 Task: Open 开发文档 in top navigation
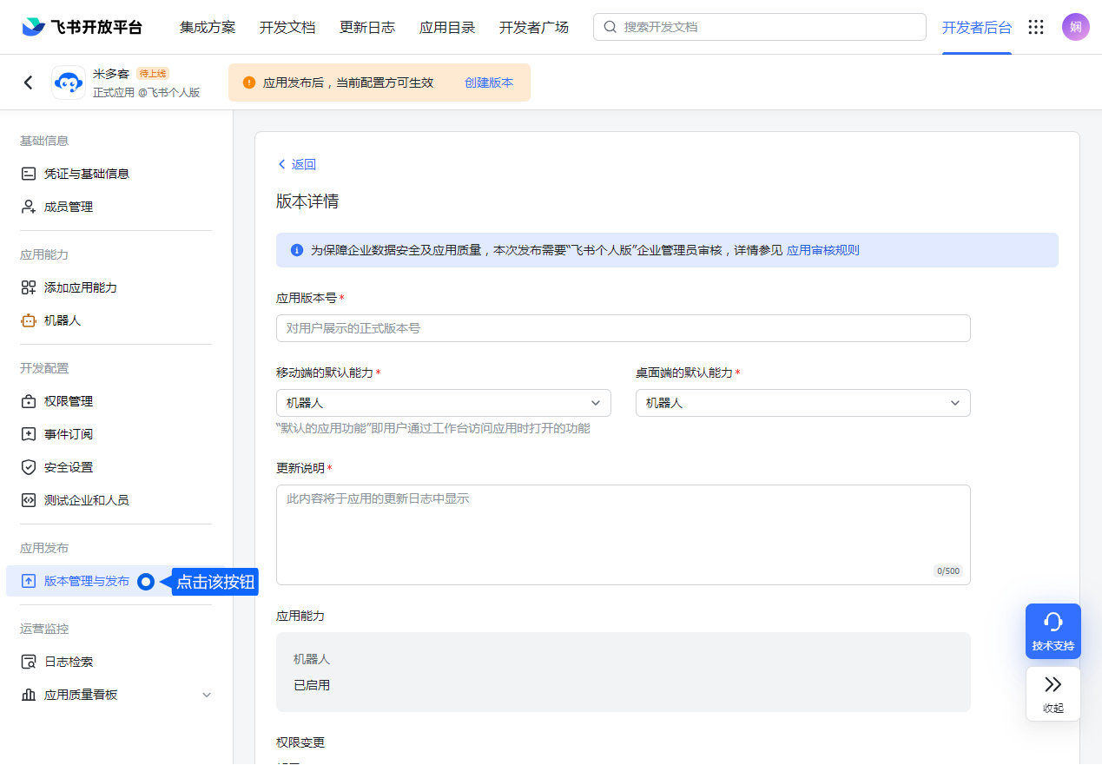(287, 27)
